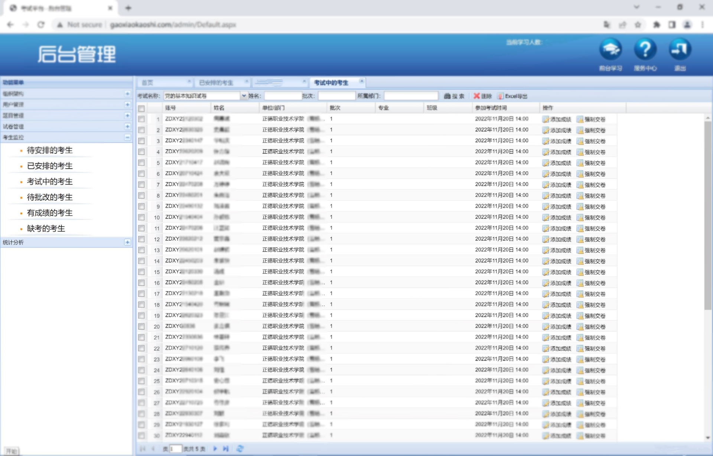Go to next page with the arrow
The height and width of the screenshot is (456, 713).
tap(215, 449)
